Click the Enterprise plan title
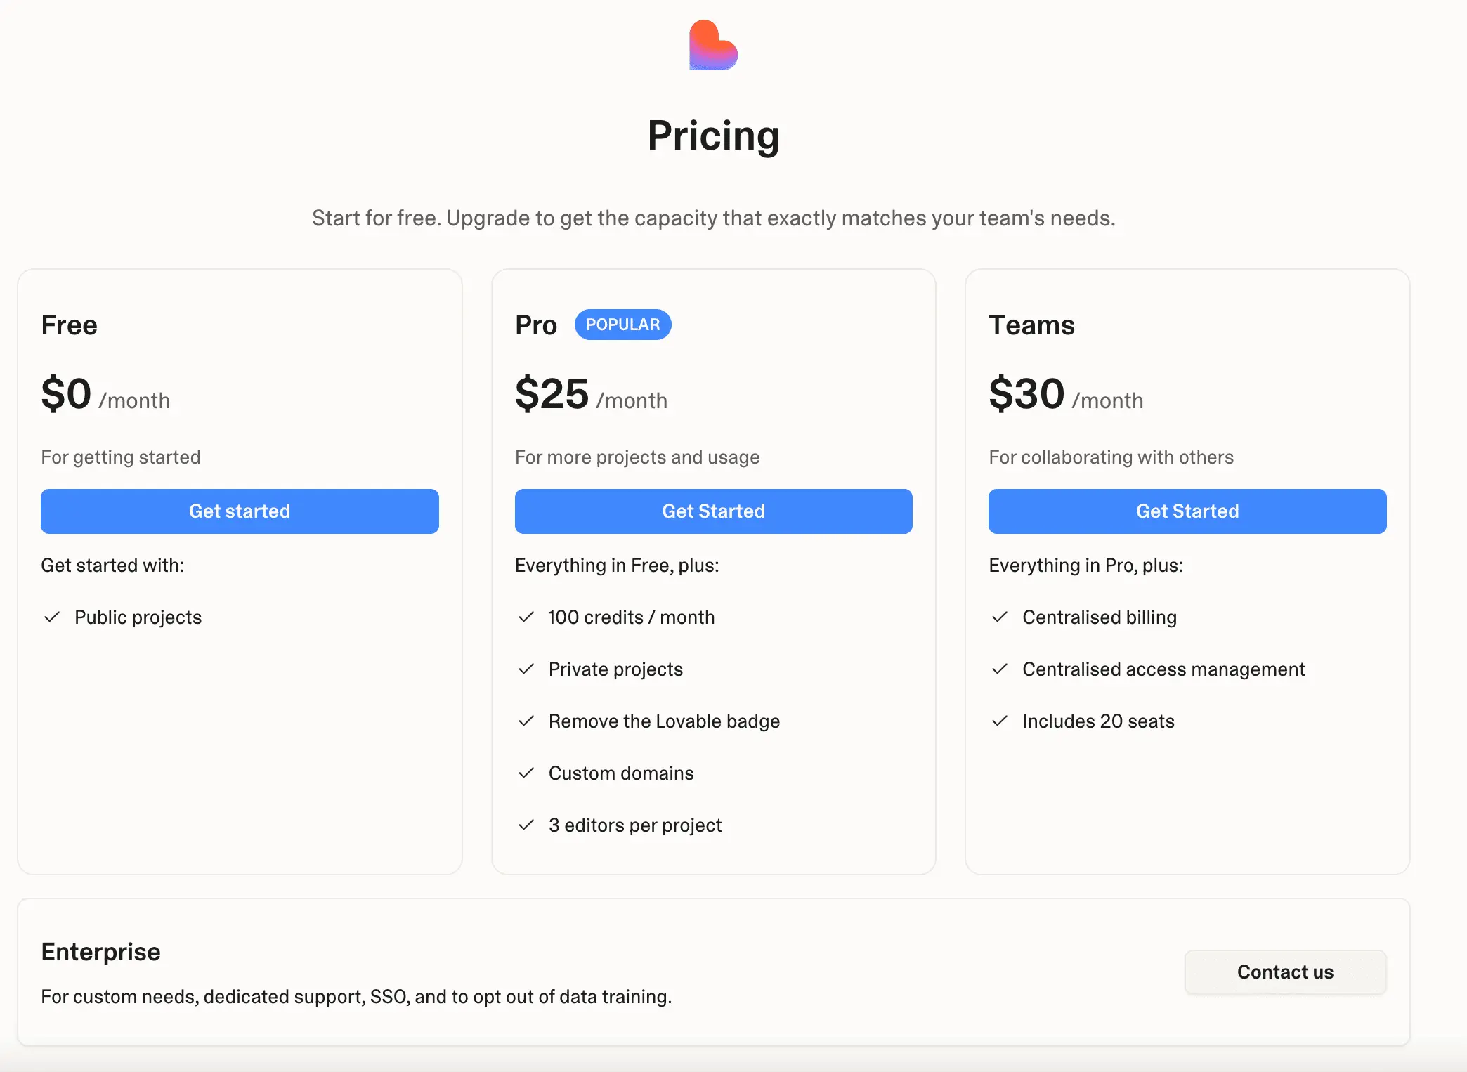Viewport: 1467px width, 1072px height. coord(100,951)
